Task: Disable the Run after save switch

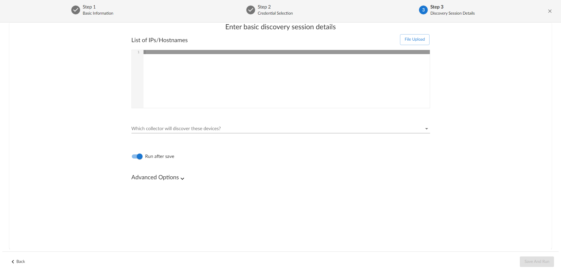Action: pyautogui.click(x=137, y=156)
